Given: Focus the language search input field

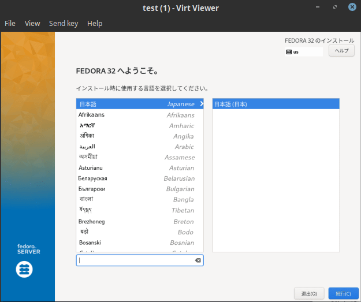Looking at the screenshot, I should pyautogui.click(x=140, y=260).
